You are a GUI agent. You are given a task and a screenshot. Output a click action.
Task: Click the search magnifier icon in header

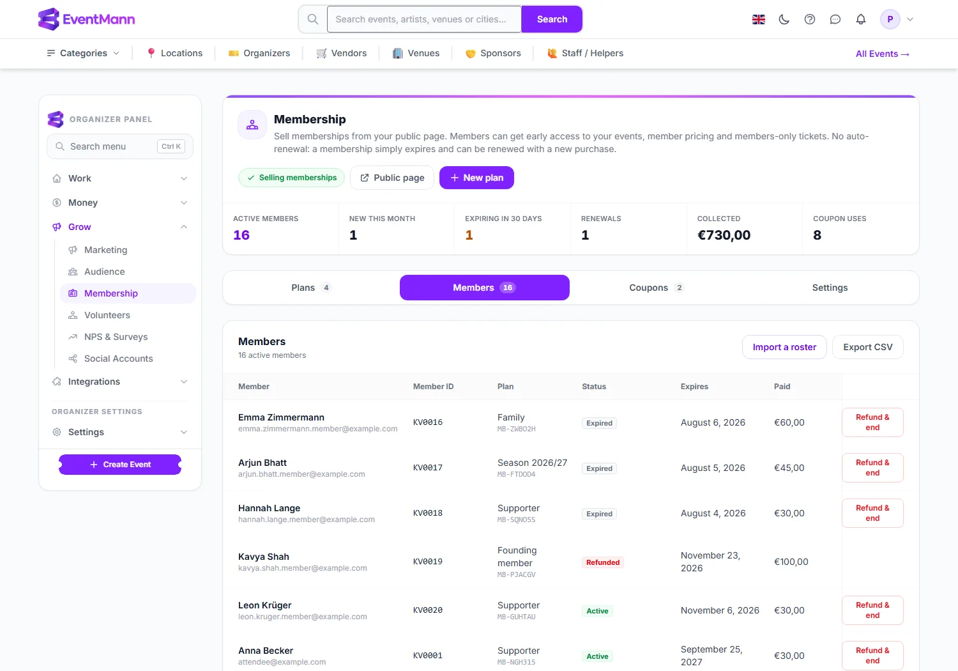(313, 19)
